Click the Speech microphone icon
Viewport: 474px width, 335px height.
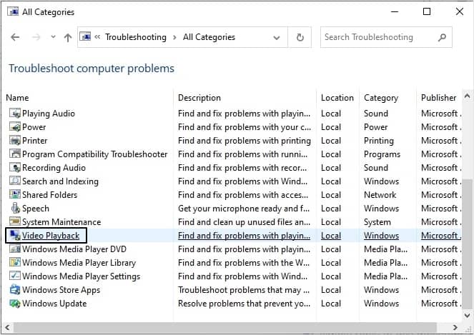(x=14, y=208)
